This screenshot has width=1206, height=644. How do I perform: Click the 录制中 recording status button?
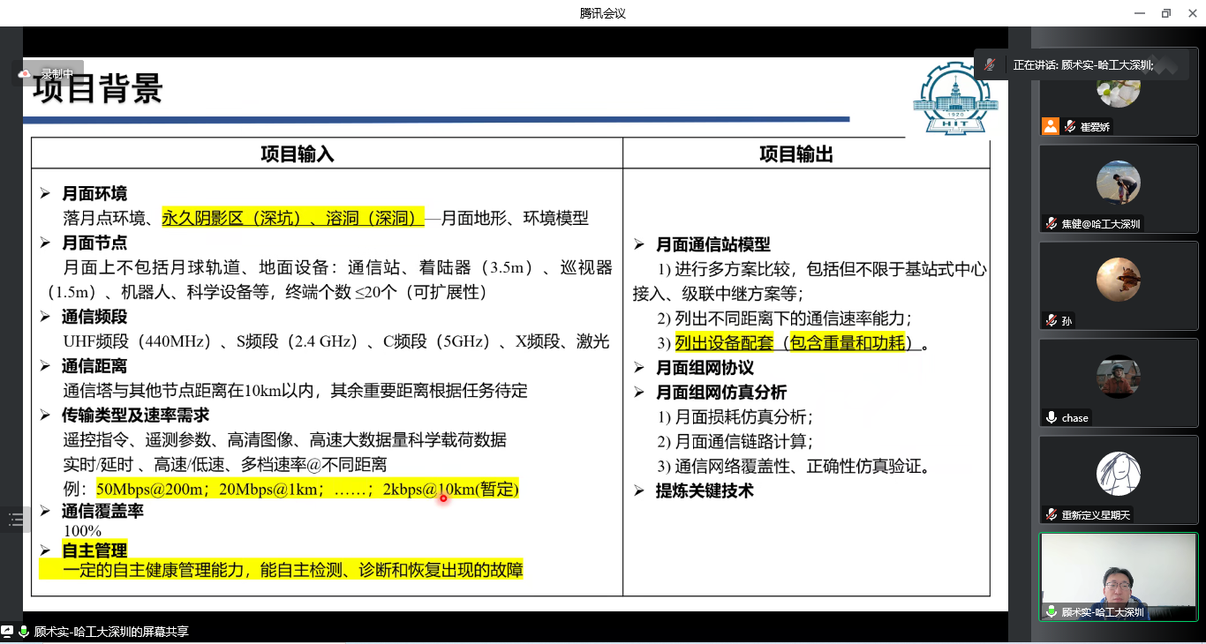(x=55, y=73)
